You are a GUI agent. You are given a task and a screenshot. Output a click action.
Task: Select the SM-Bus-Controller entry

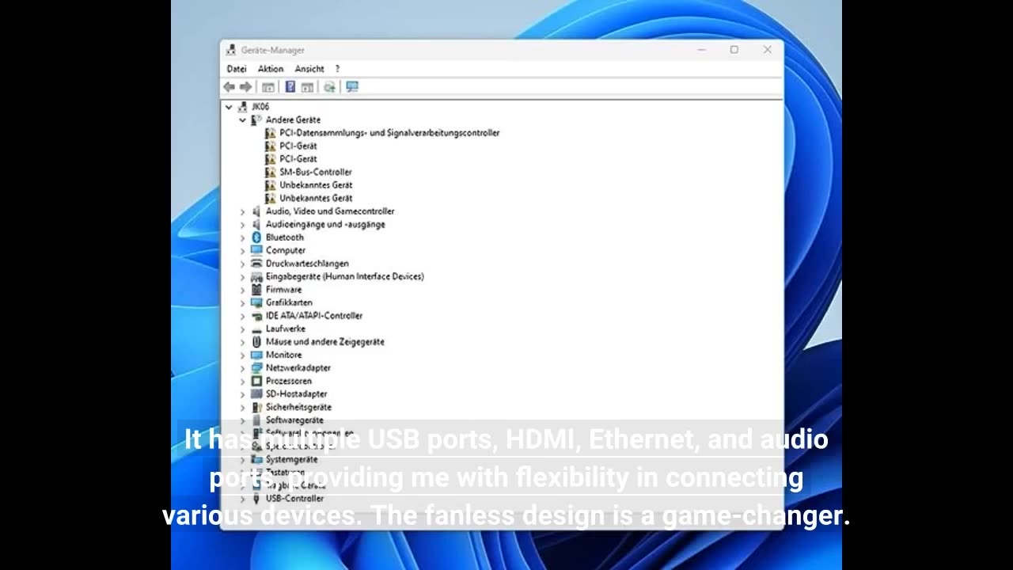click(316, 172)
